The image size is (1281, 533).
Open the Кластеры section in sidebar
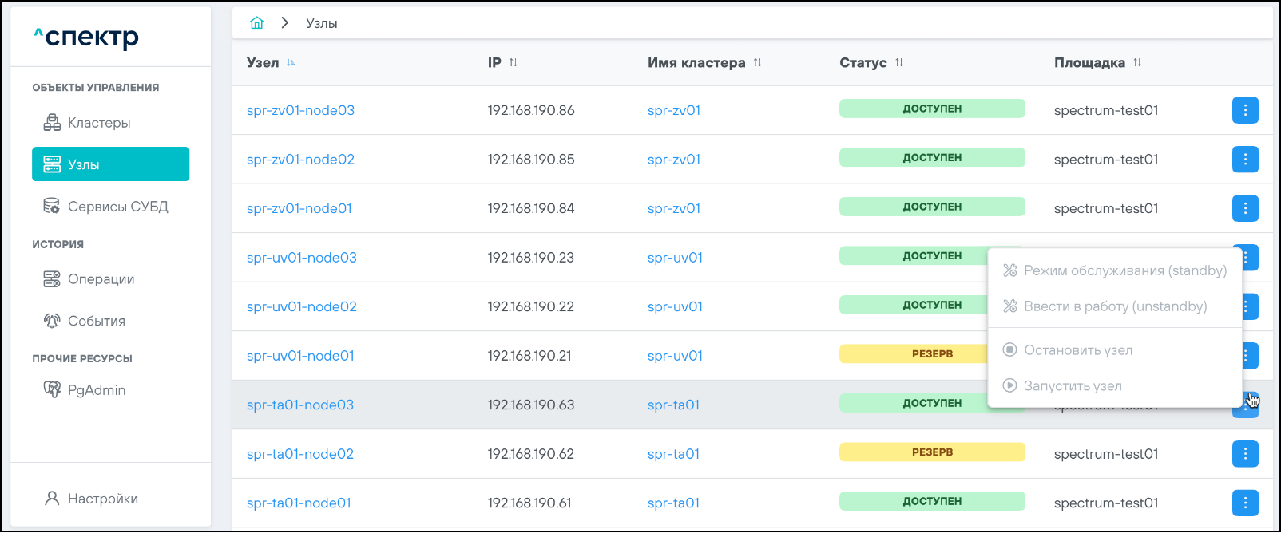pyautogui.click(x=98, y=123)
